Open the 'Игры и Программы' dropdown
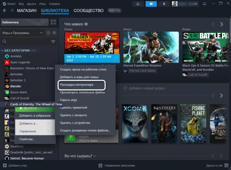Viewport: 231px width, 170px height. click(22, 33)
